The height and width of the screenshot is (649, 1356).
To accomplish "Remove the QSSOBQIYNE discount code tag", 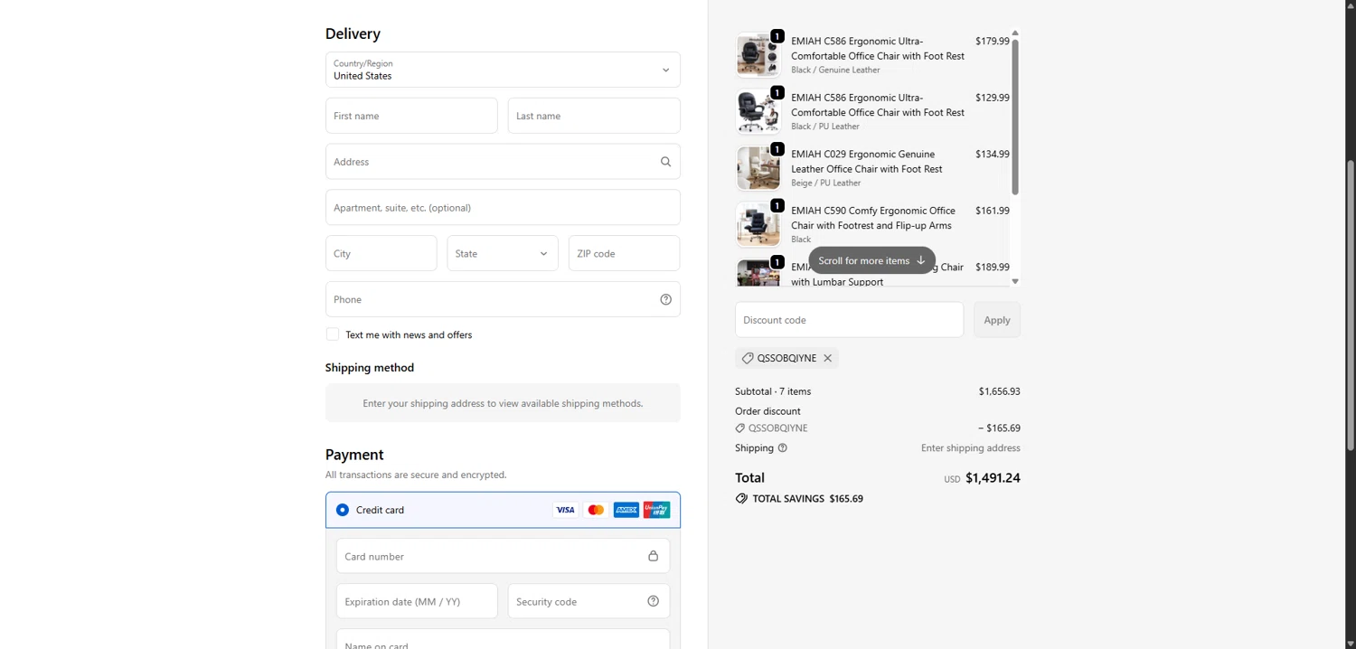I will (827, 358).
